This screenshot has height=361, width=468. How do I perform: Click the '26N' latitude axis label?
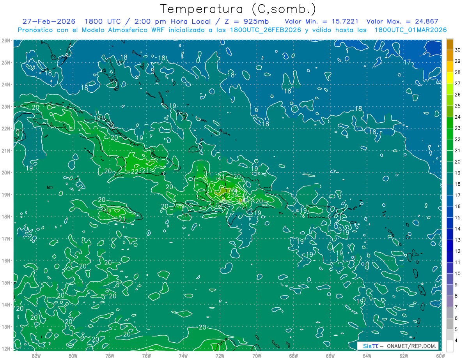[x=6, y=41]
